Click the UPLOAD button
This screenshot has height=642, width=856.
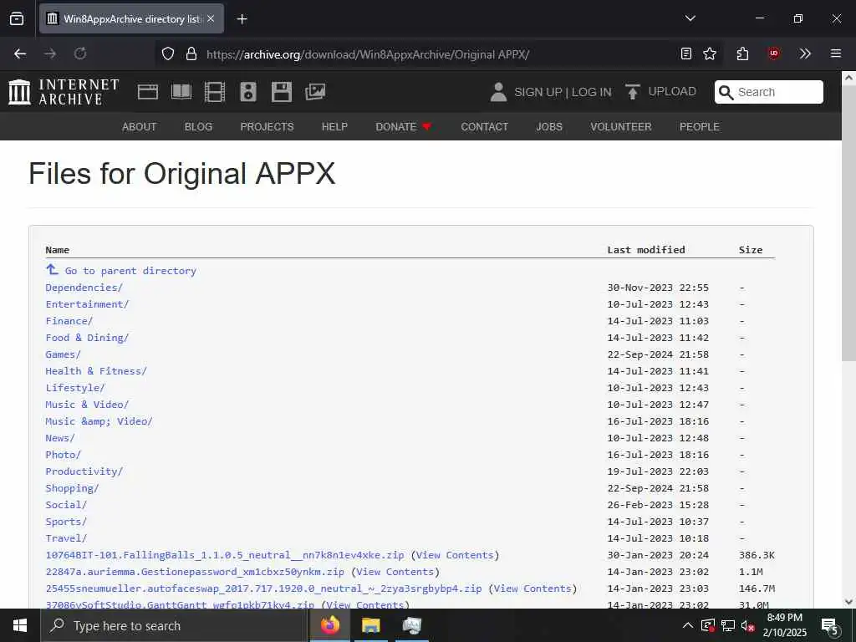tap(660, 92)
